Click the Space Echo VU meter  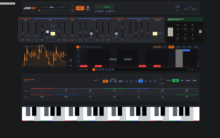click(170, 32)
